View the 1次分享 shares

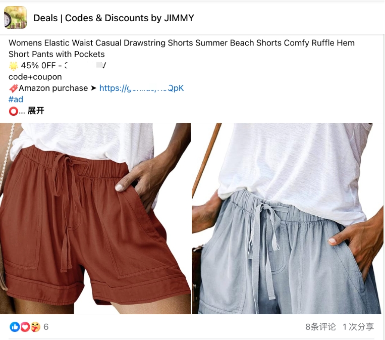(358, 327)
